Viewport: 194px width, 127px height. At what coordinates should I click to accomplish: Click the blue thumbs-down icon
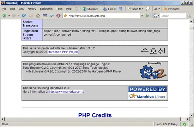pyautogui.click(x=121, y=9)
